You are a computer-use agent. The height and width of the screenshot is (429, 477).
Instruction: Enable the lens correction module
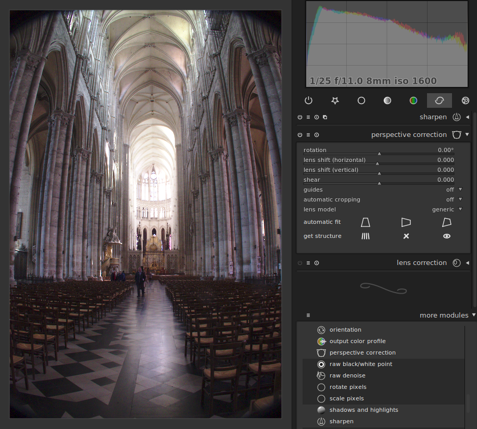[x=300, y=263]
